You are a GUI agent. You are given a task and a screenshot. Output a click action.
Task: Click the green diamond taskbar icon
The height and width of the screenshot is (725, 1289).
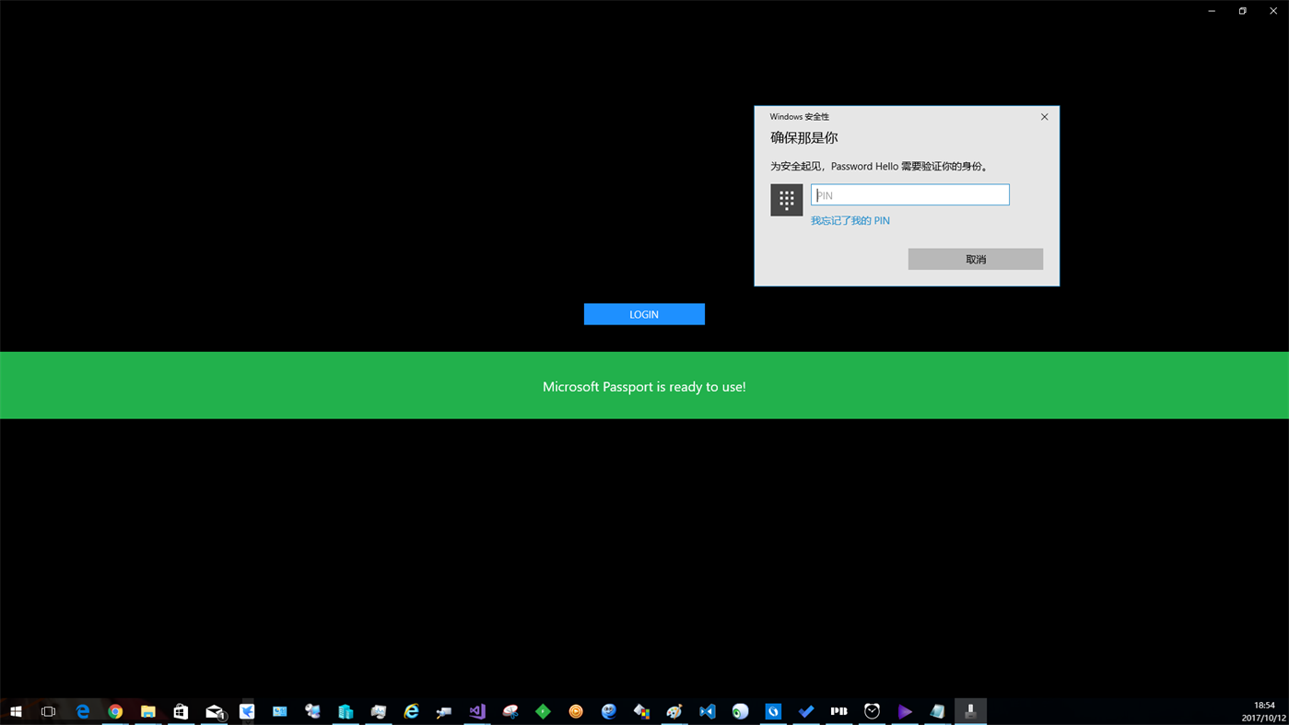[543, 711]
